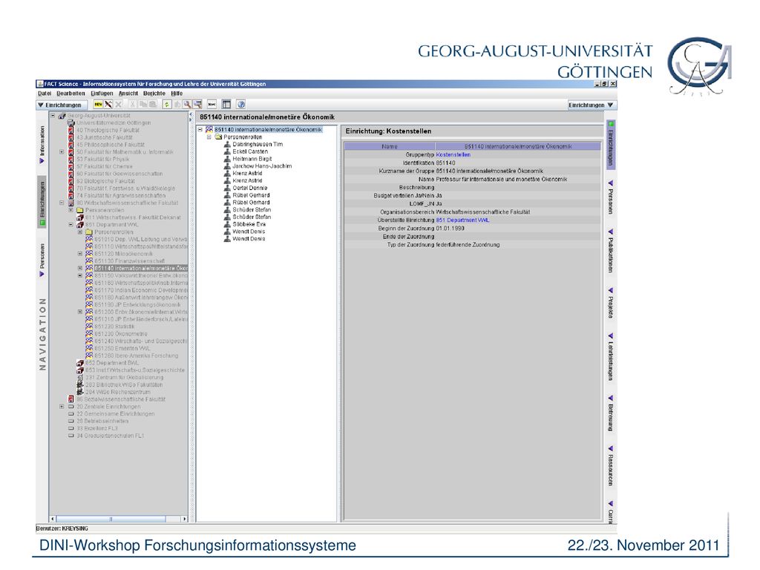Click the Universitätsmedizin Göttingen tree icon
Screen dimensions: 760x570
pyautogui.click(x=71, y=123)
